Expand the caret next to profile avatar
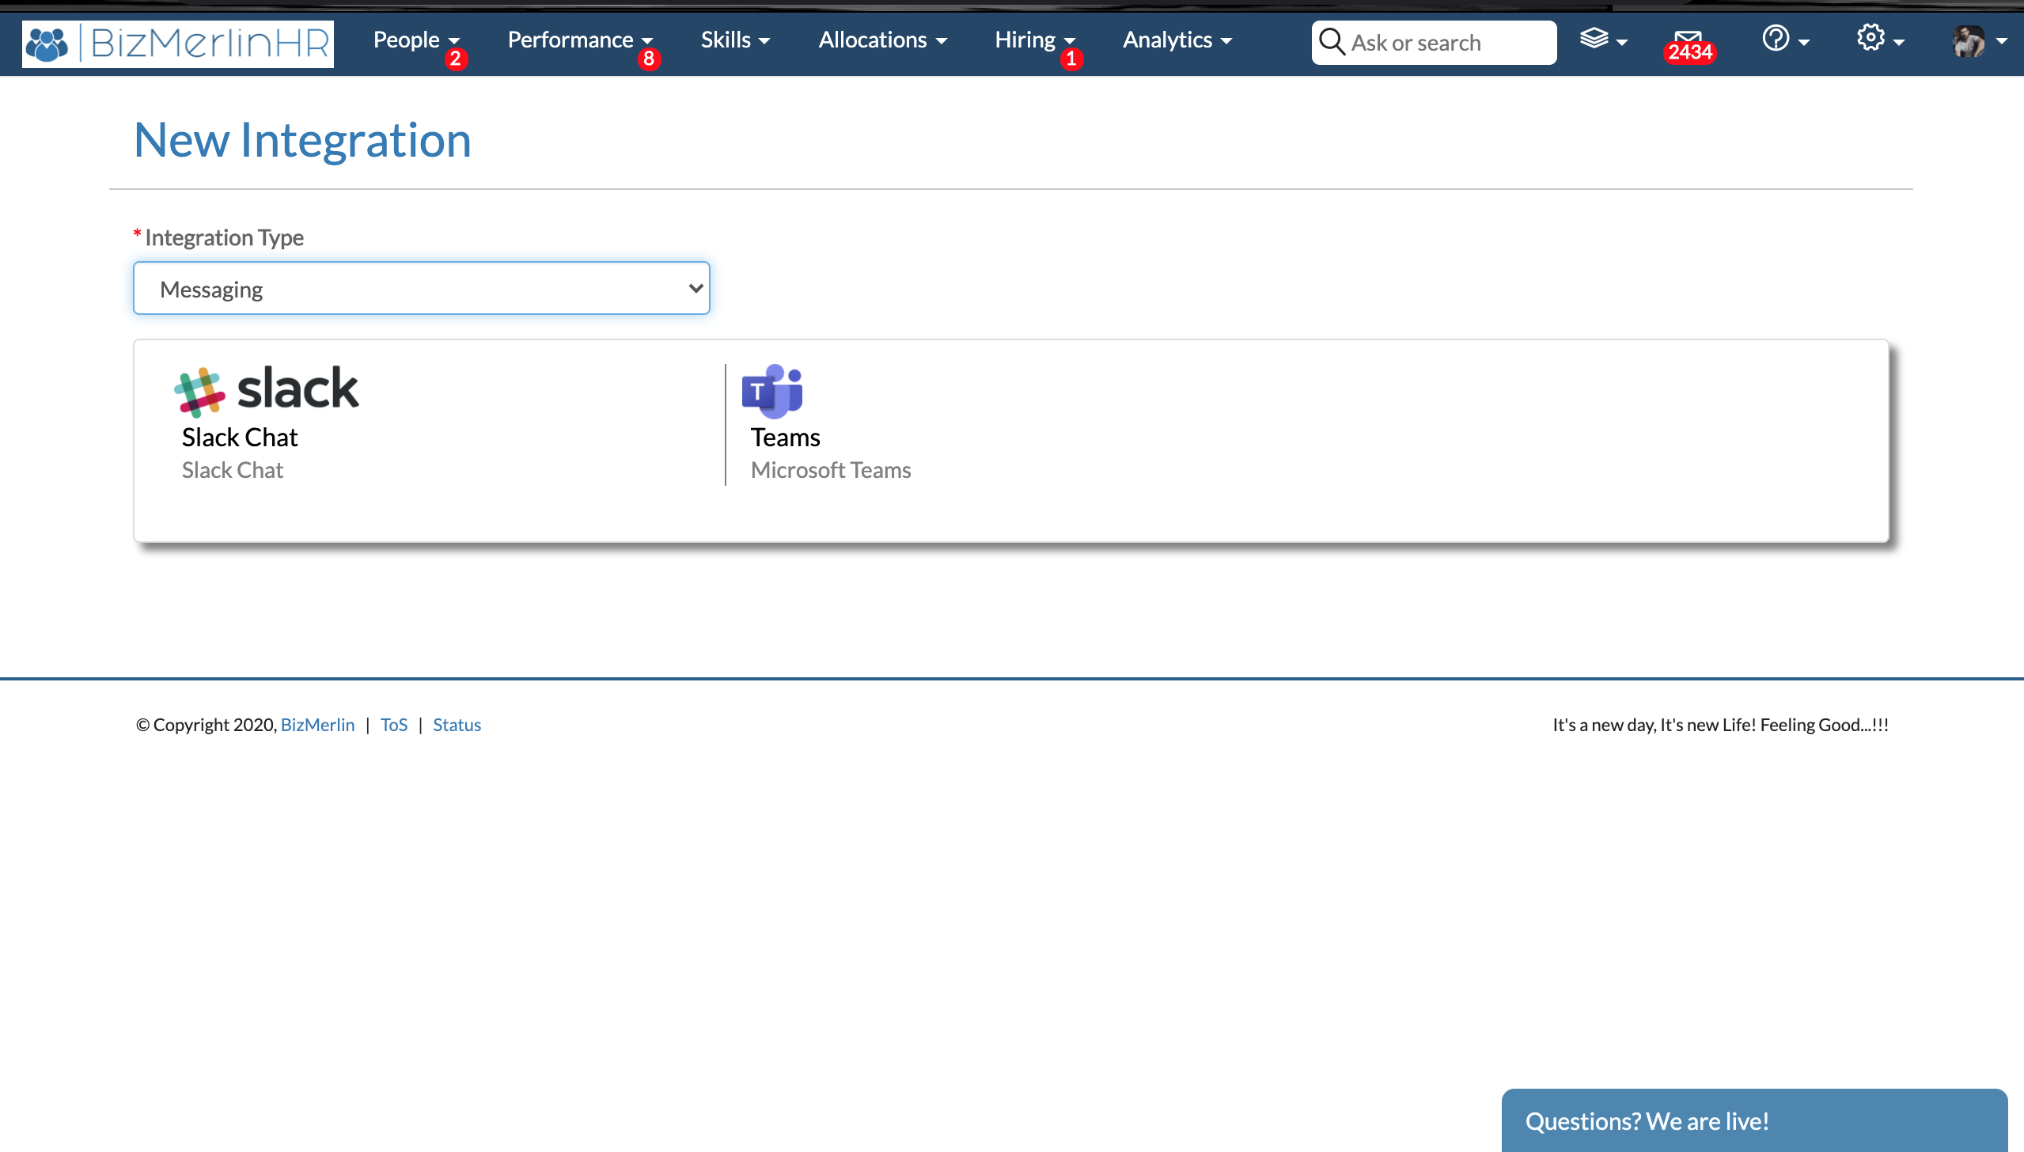Viewport: 2024px width, 1152px height. (x=2001, y=42)
